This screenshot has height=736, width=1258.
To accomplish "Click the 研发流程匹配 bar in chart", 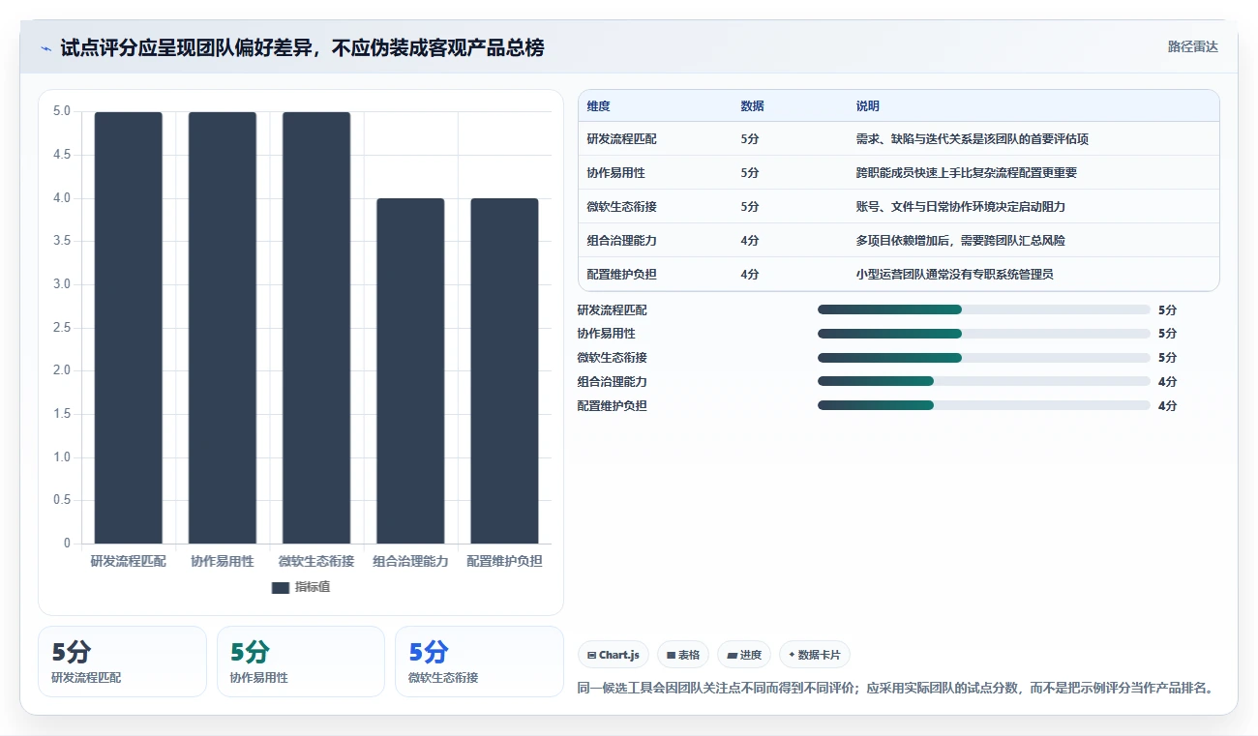I will 129,328.
